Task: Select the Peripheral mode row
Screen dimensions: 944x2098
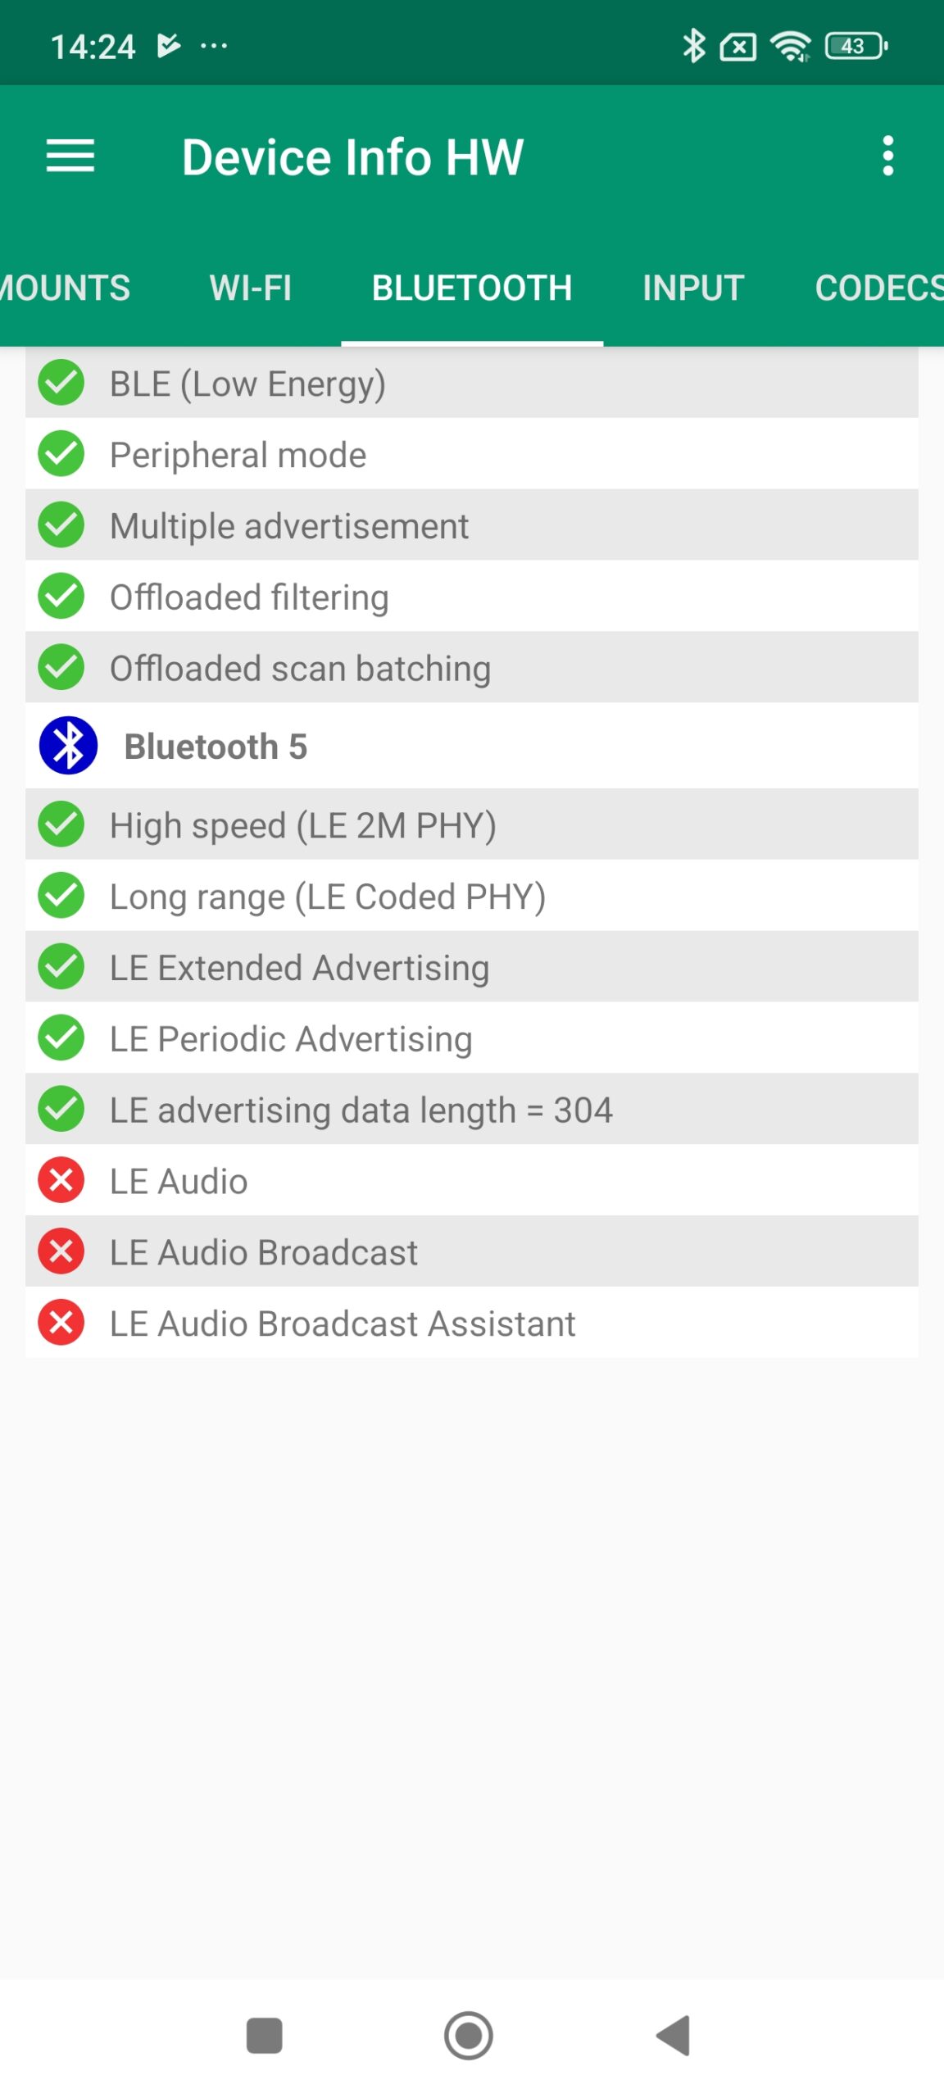Action: click(472, 454)
